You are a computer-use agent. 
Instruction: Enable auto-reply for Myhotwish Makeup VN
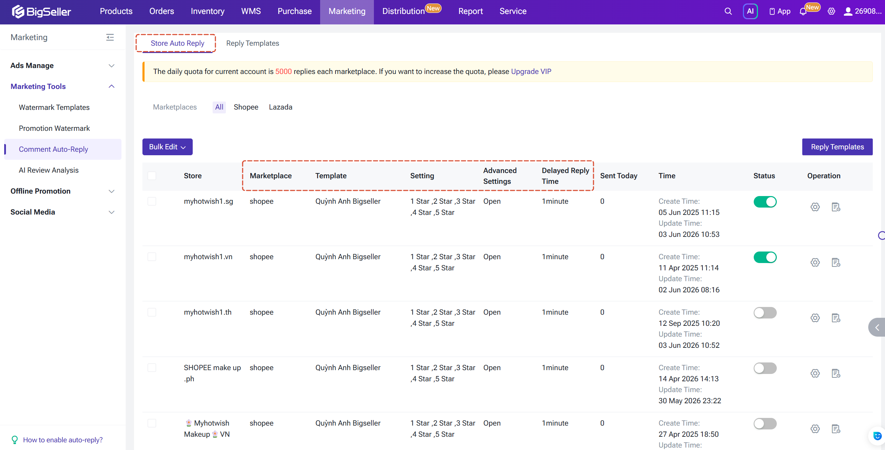[x=765, y=423]
